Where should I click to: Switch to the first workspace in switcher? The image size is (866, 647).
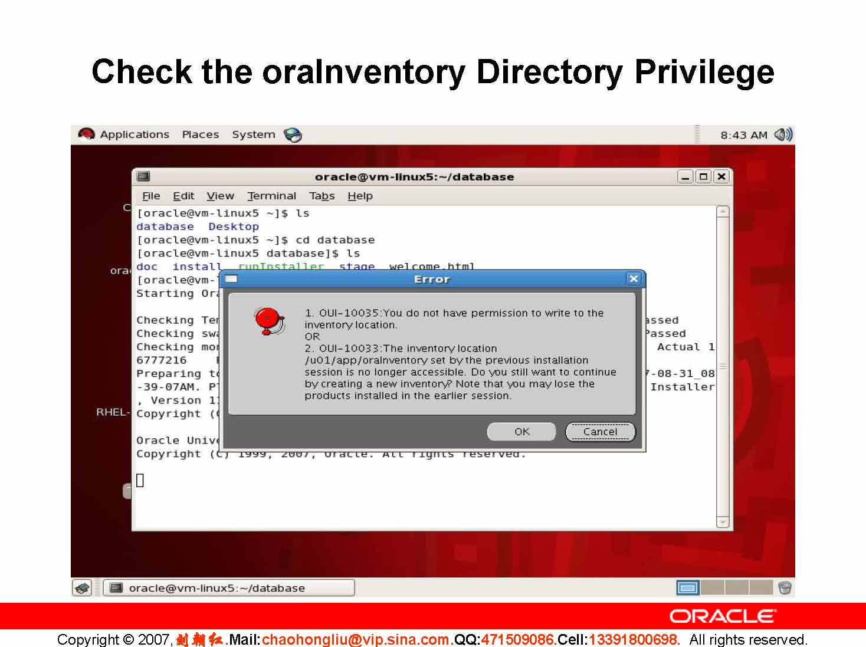[687, 587]
